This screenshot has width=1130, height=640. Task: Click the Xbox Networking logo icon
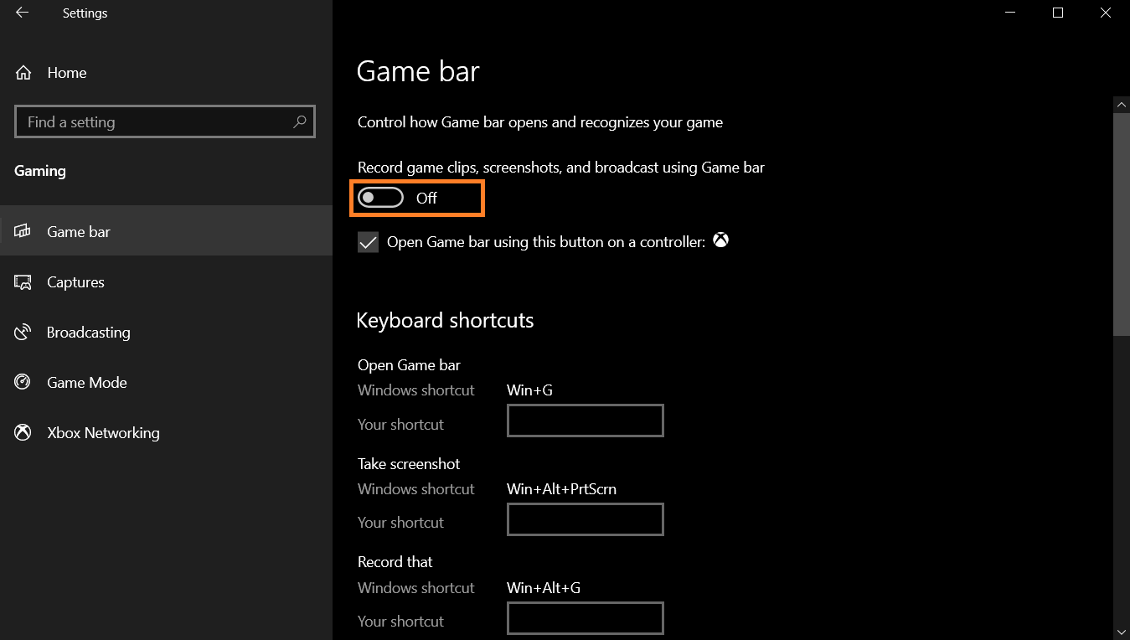click(x=23, y=432)
